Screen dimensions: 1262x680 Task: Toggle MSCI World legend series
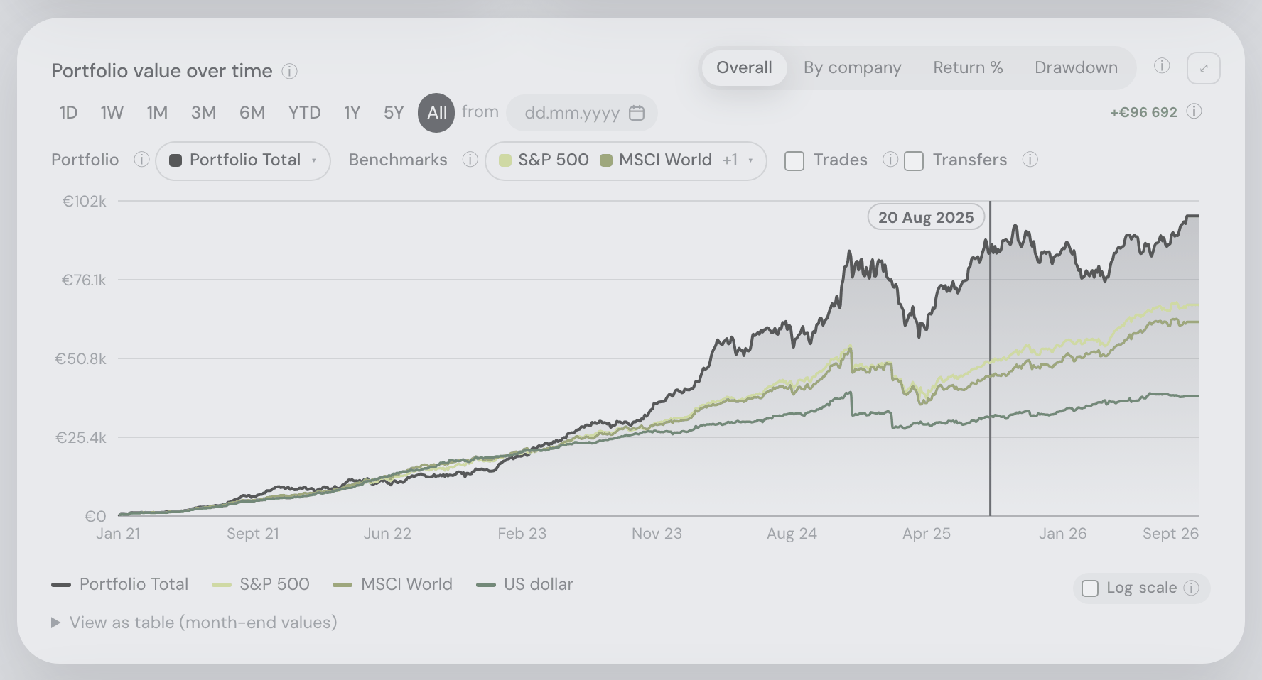coord(393,584)
